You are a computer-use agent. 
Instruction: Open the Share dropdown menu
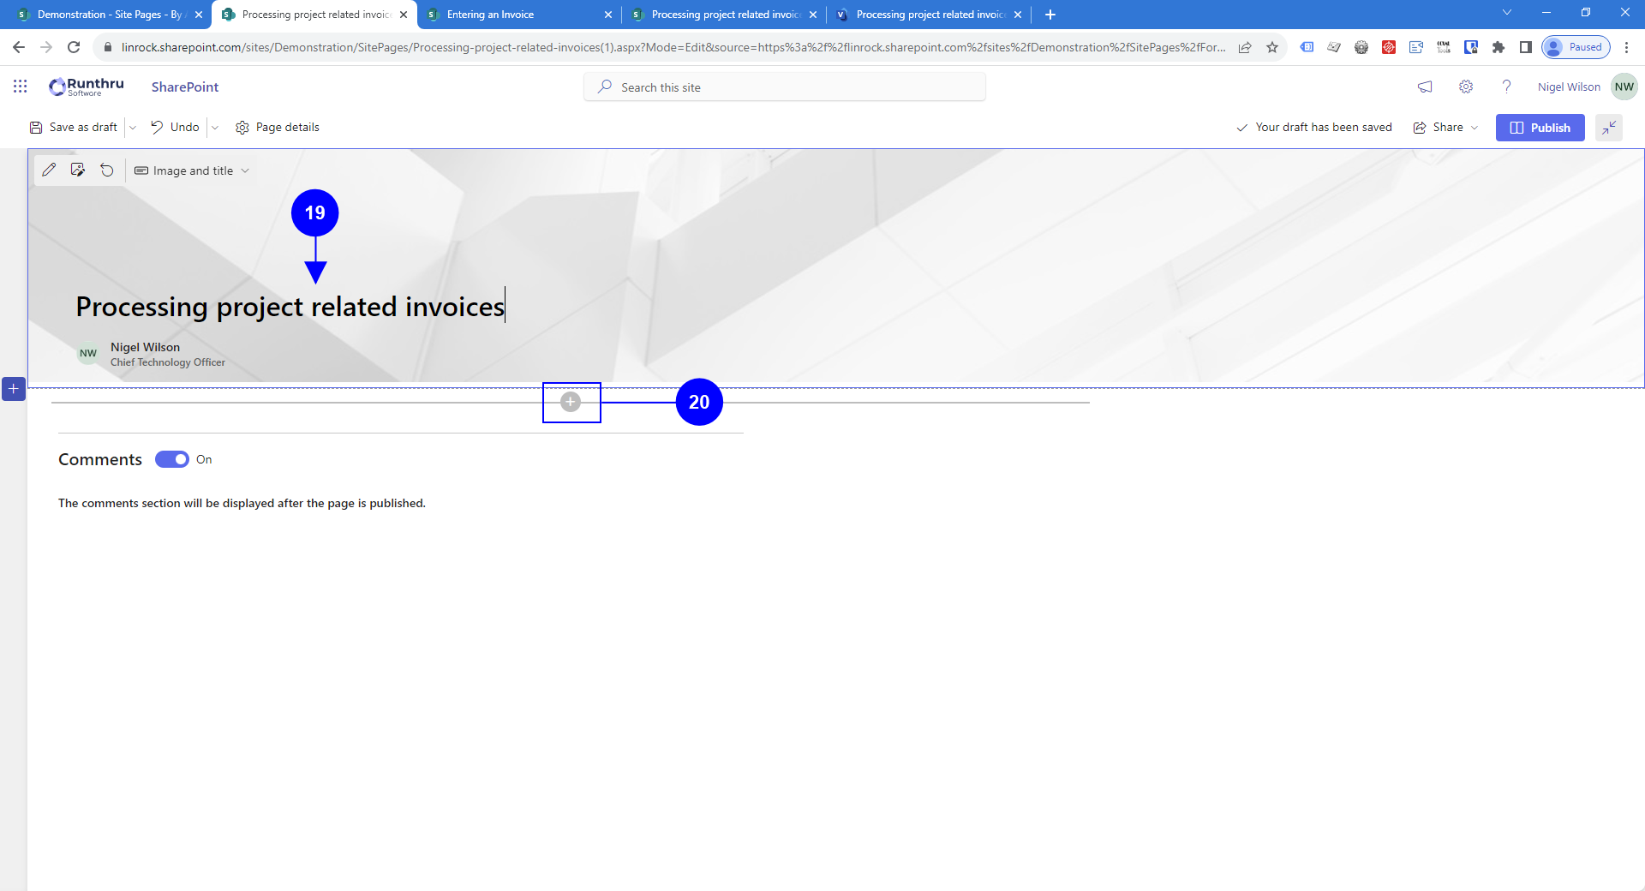pyautogui.click(x=1446, y=128)
